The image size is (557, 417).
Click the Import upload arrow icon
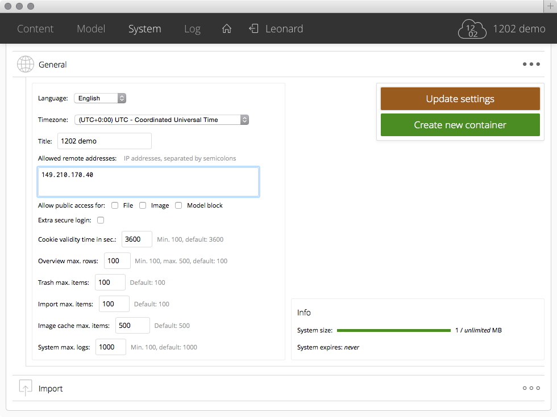(26, 388)
